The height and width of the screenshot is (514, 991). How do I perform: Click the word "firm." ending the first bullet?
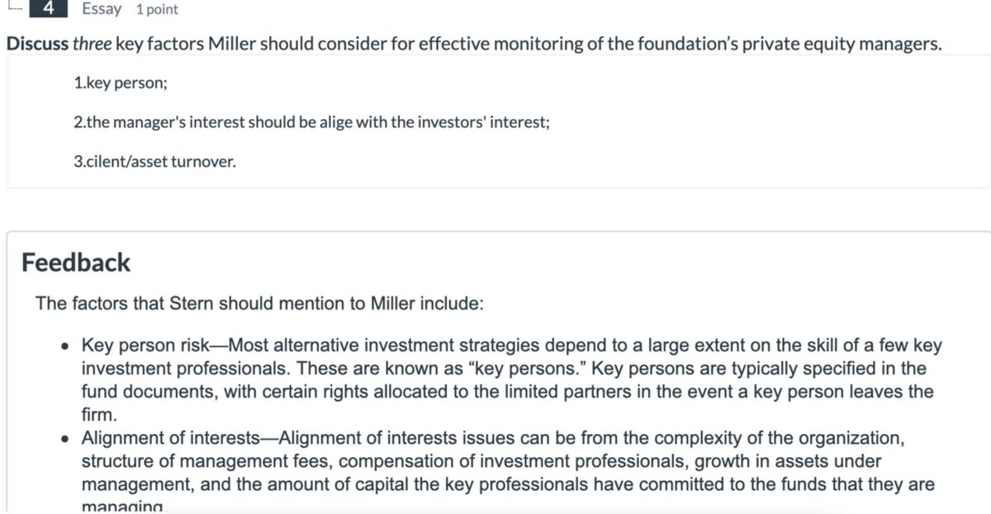click(x=99, y=413)
